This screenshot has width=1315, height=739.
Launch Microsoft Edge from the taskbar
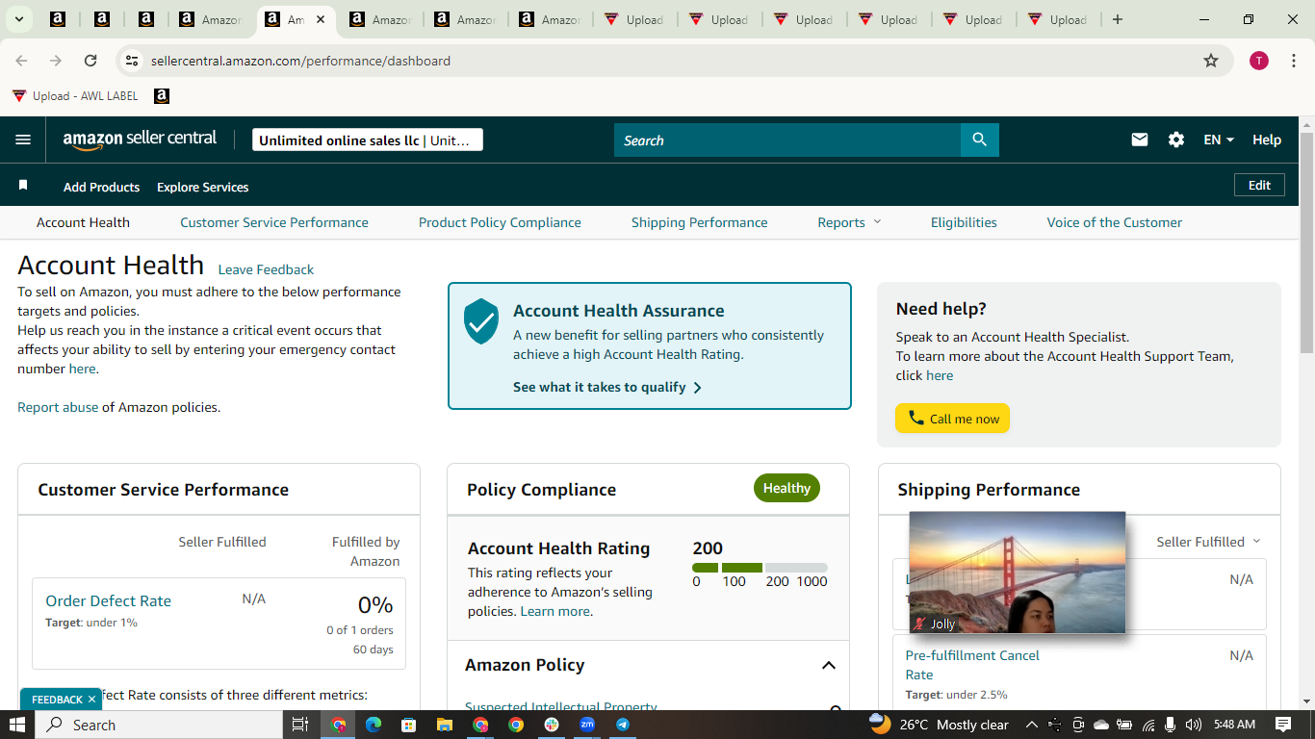tap(374, 725)
